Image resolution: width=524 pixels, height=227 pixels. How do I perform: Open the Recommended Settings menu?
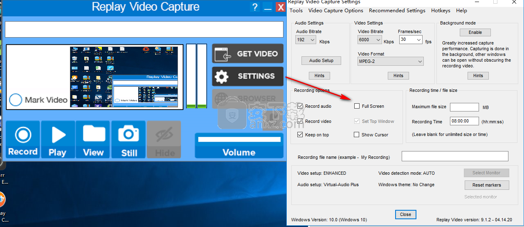tap(397, 11)
